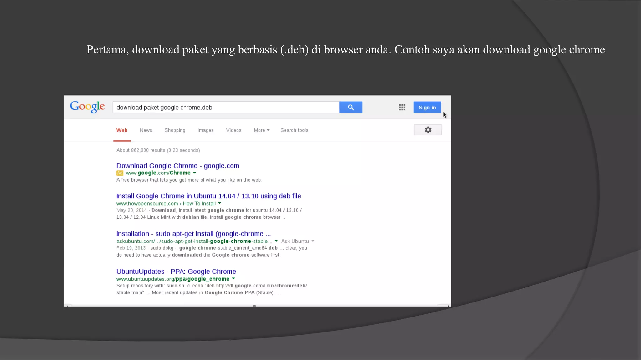Click the About 862,000 results text
Image resolution: width=641 pixels, height=360 pixels.
(158, 150)
